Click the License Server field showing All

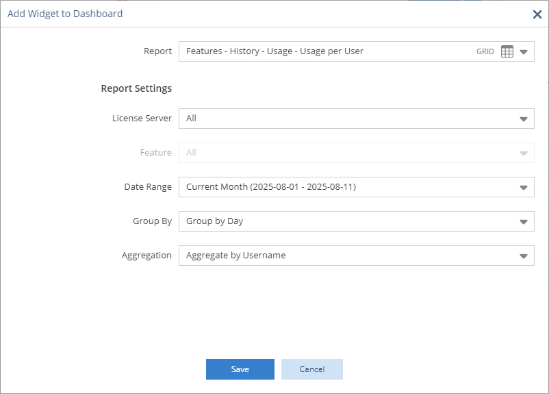[x=357, y=119]
